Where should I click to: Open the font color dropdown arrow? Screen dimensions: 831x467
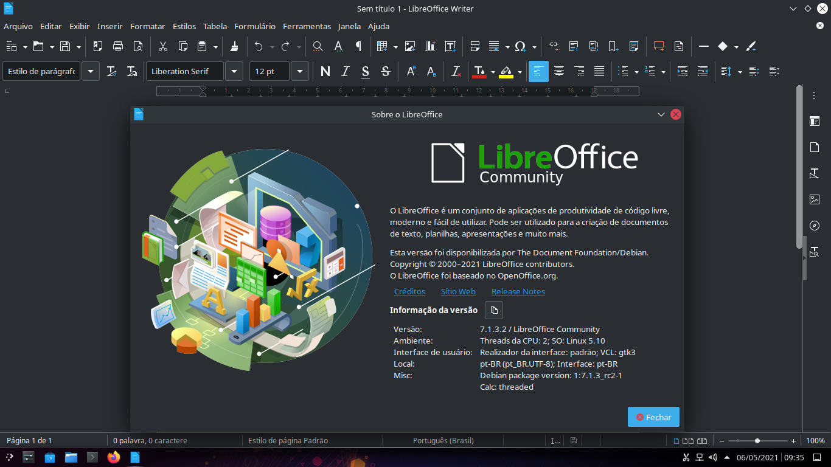[493, 72]
